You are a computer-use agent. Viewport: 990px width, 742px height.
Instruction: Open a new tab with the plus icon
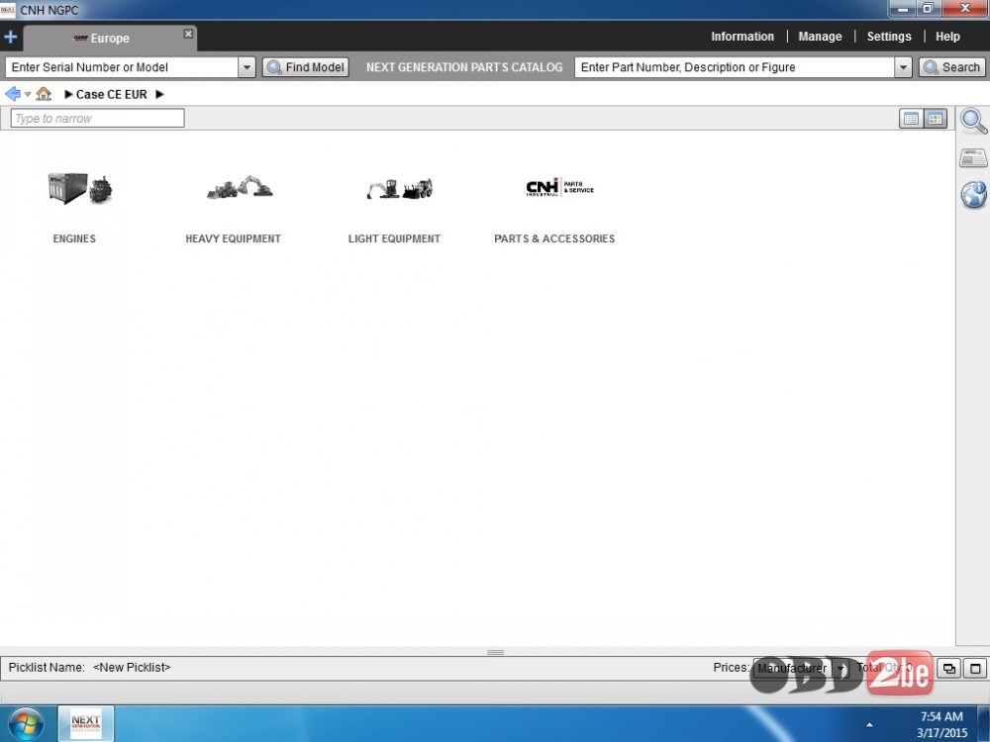coord(10,37)
